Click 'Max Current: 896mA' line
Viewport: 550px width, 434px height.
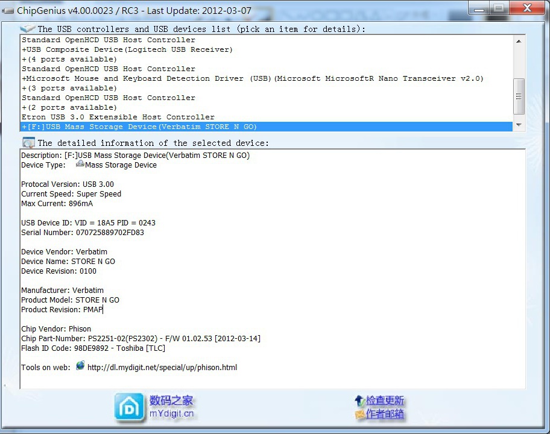click(x=57, y=204)
